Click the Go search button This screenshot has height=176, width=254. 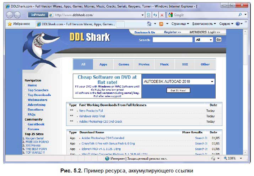pos(218,39)
